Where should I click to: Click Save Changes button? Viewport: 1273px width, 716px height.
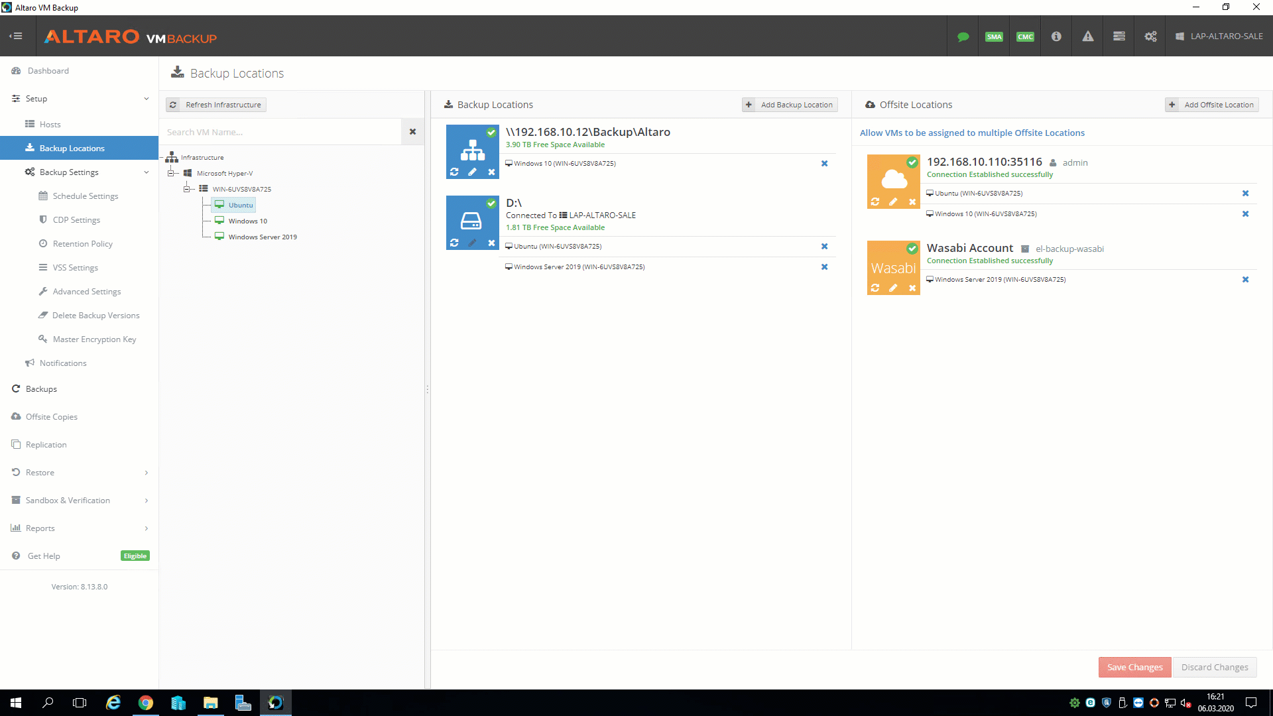tap(1134, 667)
